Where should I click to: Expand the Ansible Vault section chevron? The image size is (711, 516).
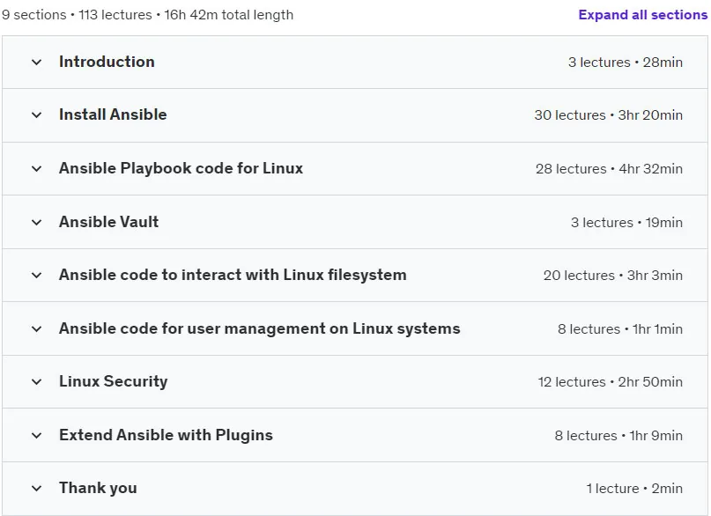tap(37, 222)
